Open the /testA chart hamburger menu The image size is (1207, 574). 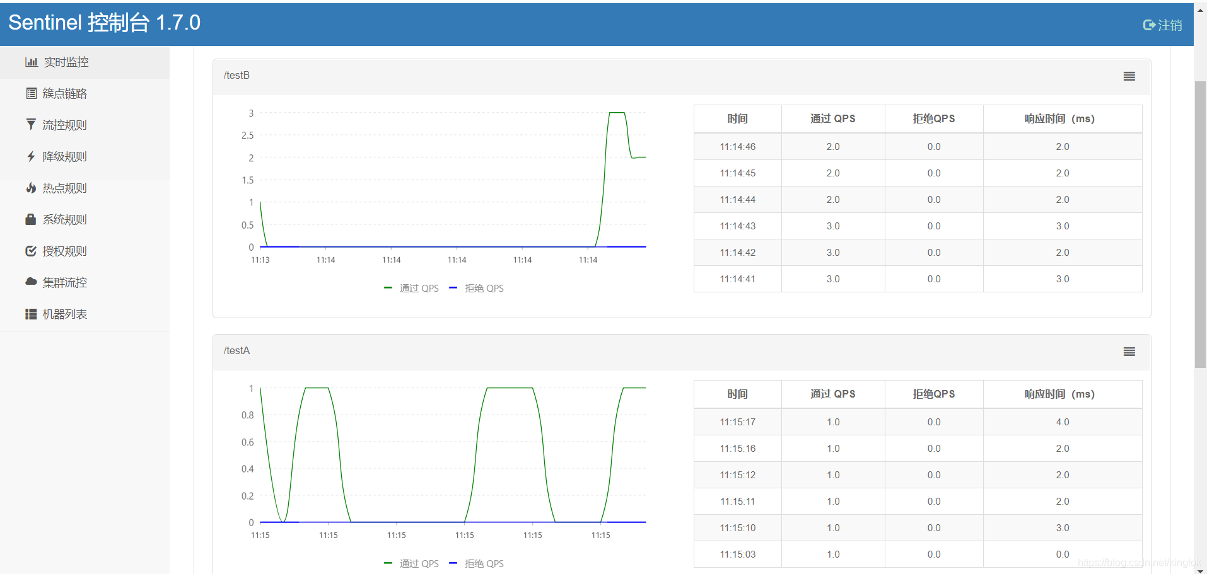tap(1129, 352)
